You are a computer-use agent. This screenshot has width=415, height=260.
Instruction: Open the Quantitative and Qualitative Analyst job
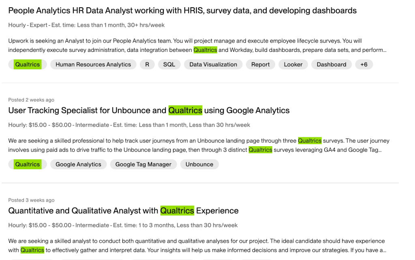pyautogui.click(x=123, y=211)
